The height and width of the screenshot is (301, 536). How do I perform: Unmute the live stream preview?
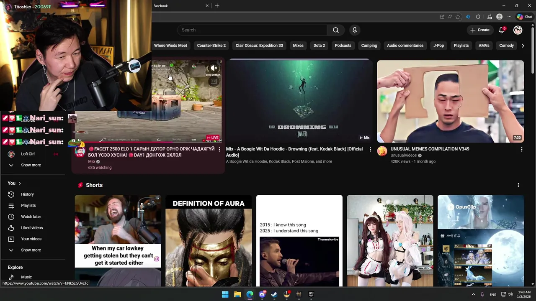[214, 68]
